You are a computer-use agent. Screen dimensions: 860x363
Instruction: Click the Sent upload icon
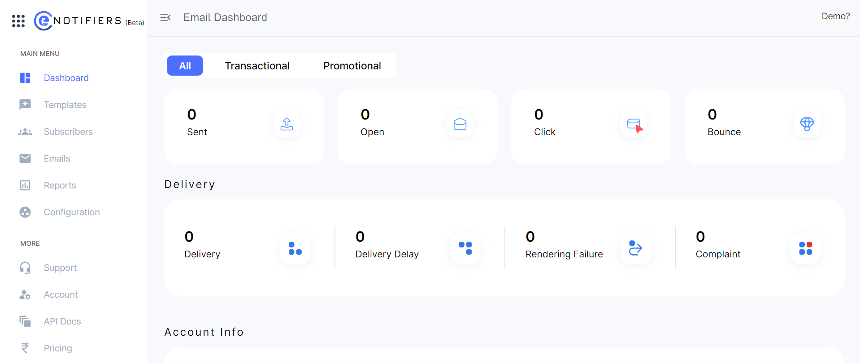[287, 124]
